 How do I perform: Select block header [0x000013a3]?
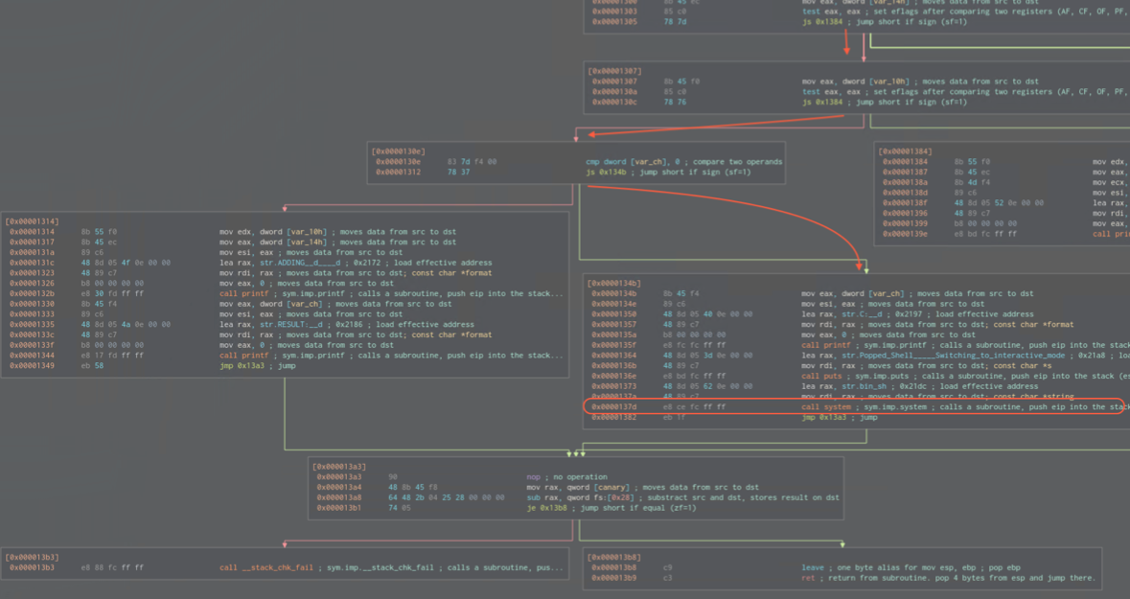click(338, 467)
